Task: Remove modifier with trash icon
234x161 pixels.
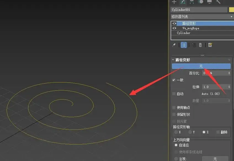Action: tap(200, 45)
